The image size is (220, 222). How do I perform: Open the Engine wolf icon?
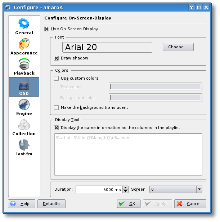(x=24, y=105)
